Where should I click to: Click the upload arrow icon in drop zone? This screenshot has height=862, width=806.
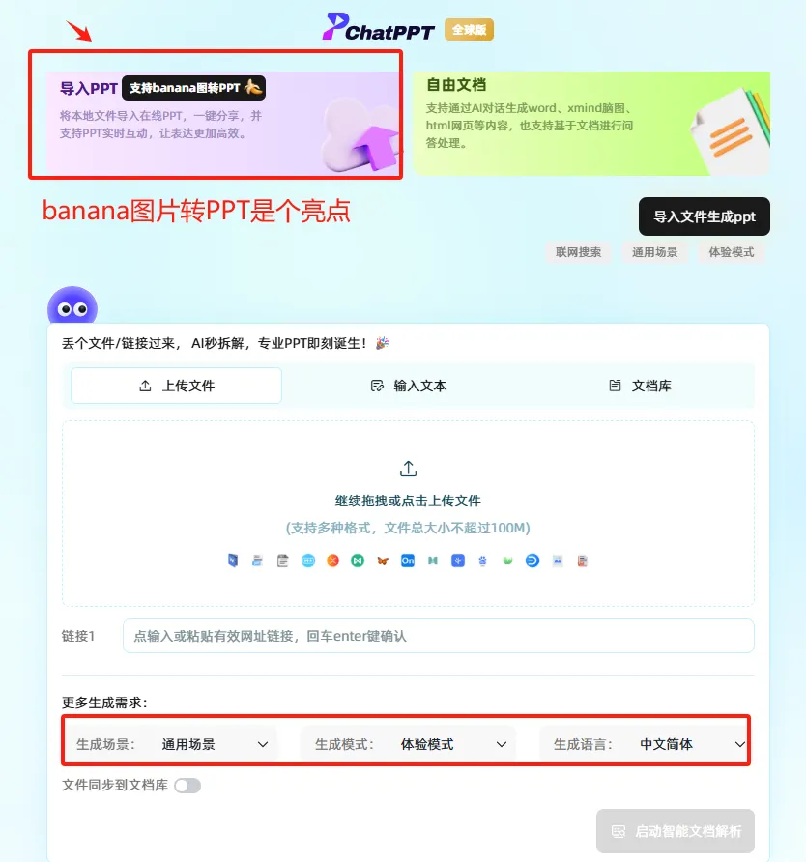tap(408, 469)
